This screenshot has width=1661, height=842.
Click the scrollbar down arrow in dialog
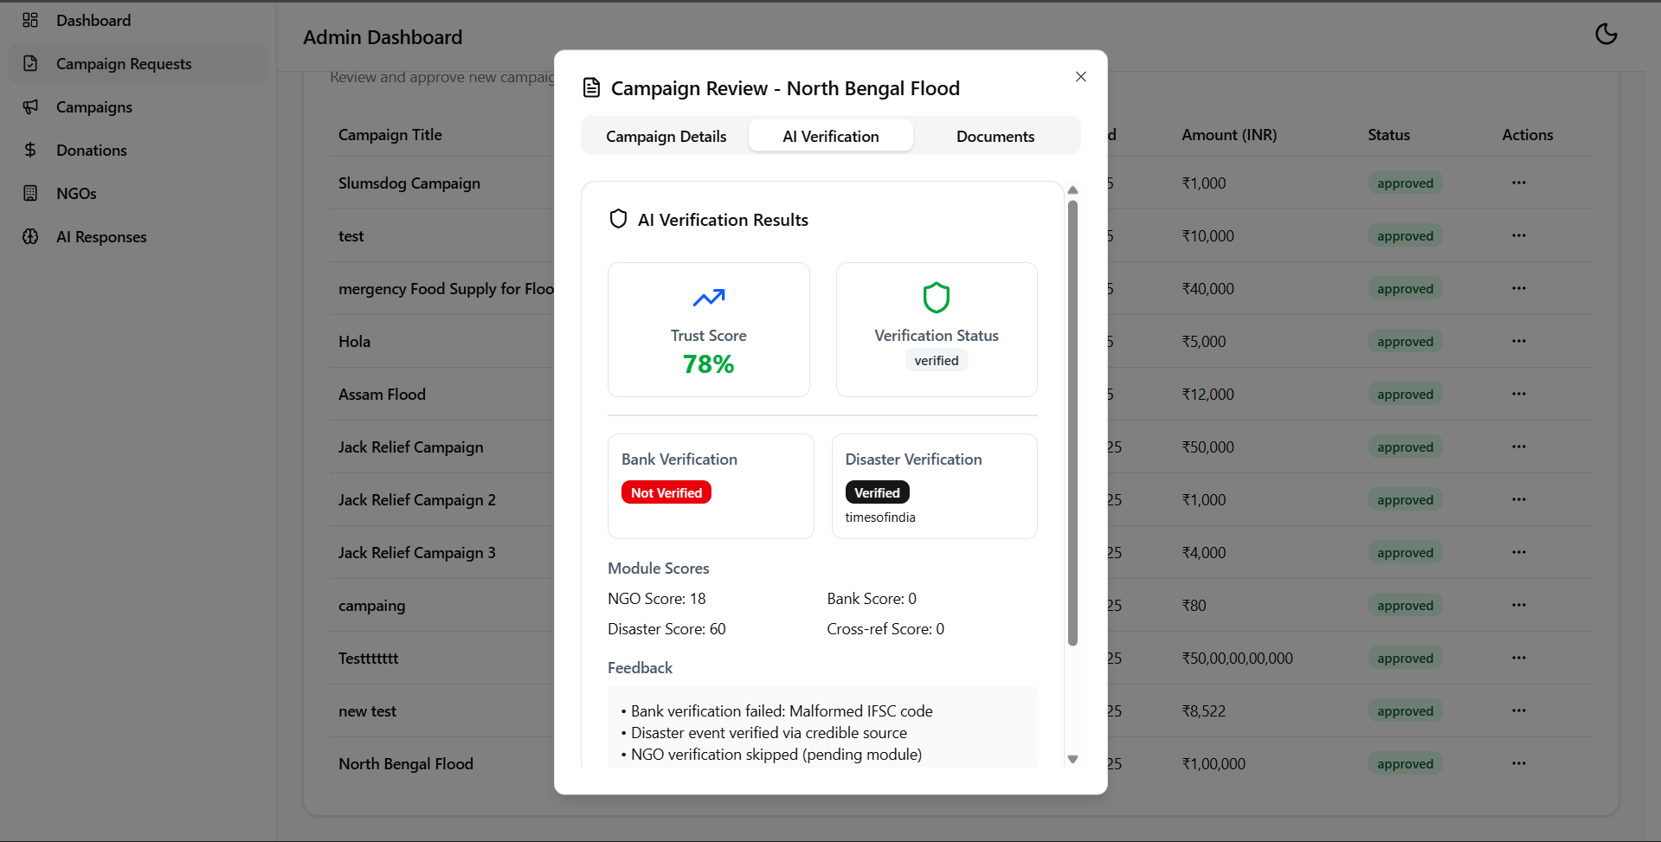[1072, 759]
